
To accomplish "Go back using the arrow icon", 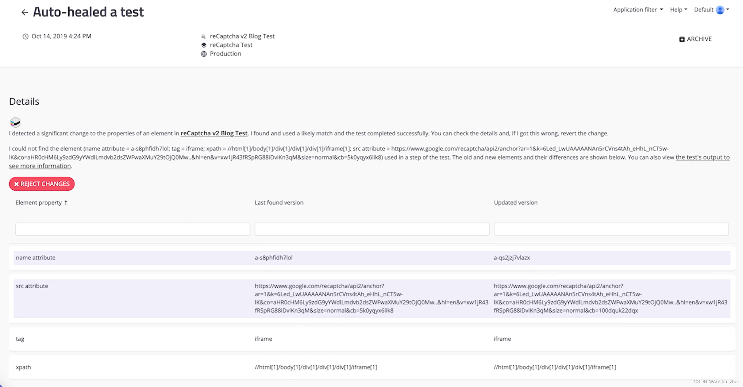I will [x=25, y=12].
